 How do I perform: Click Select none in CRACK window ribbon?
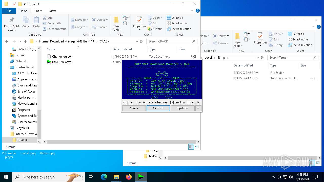pos(177,23)
